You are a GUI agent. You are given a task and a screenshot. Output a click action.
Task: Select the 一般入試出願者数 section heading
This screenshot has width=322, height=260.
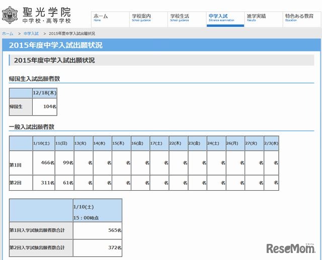point(32,127)
